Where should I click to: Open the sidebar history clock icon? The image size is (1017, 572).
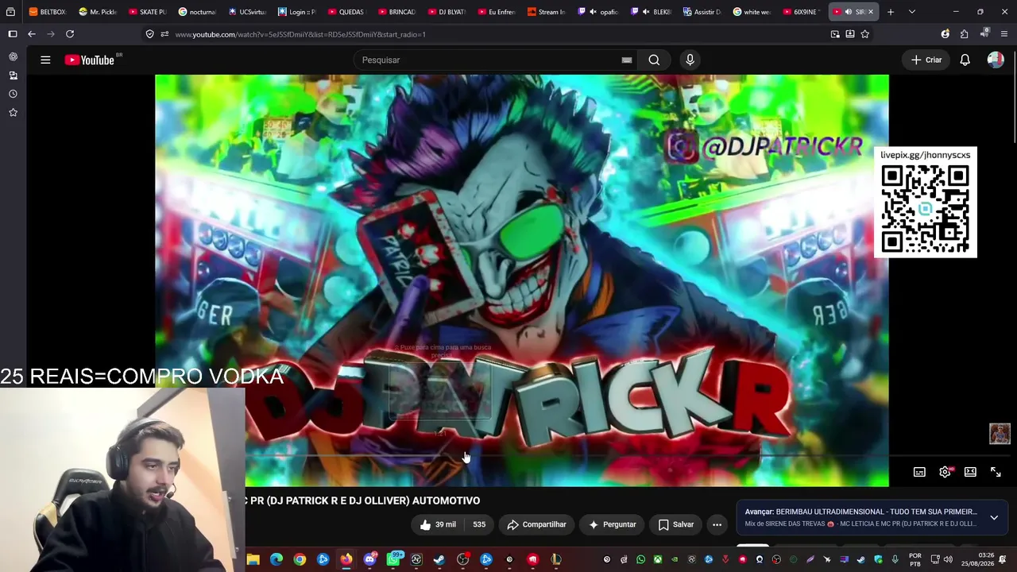pos(13,94)
